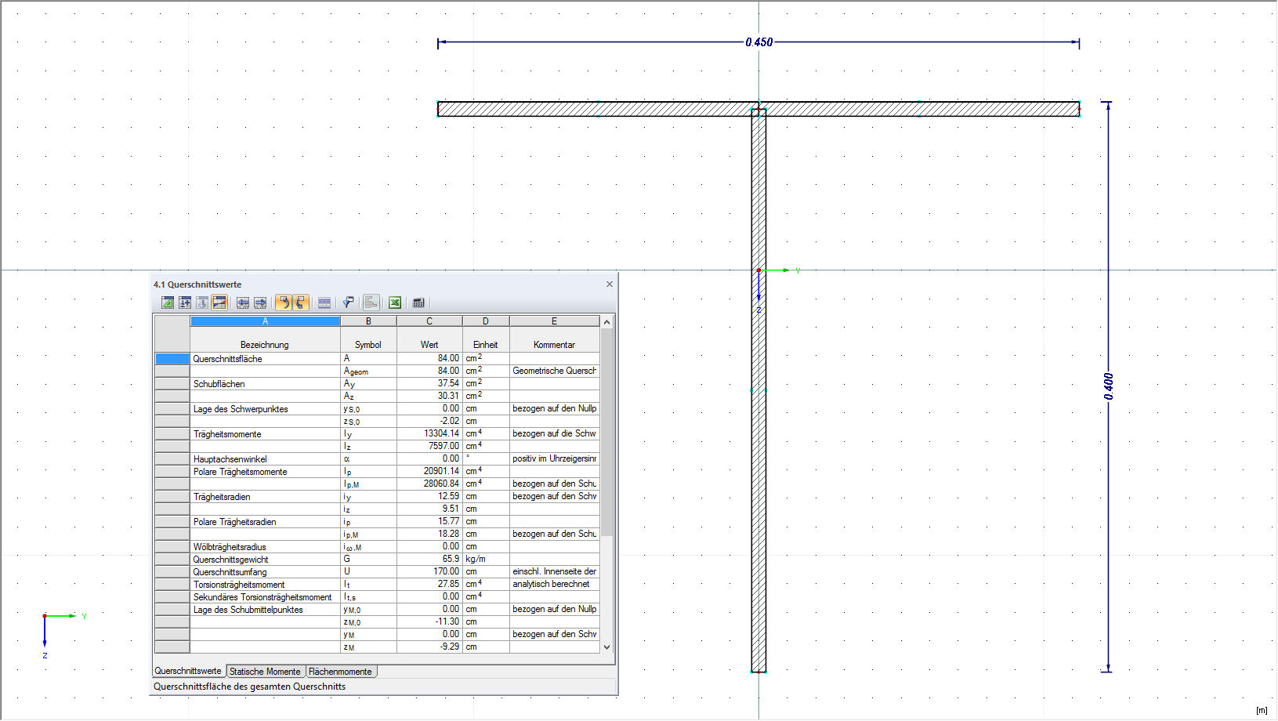Open the Flächenmomente tab

pyautogui.click(x=341, y=671)
